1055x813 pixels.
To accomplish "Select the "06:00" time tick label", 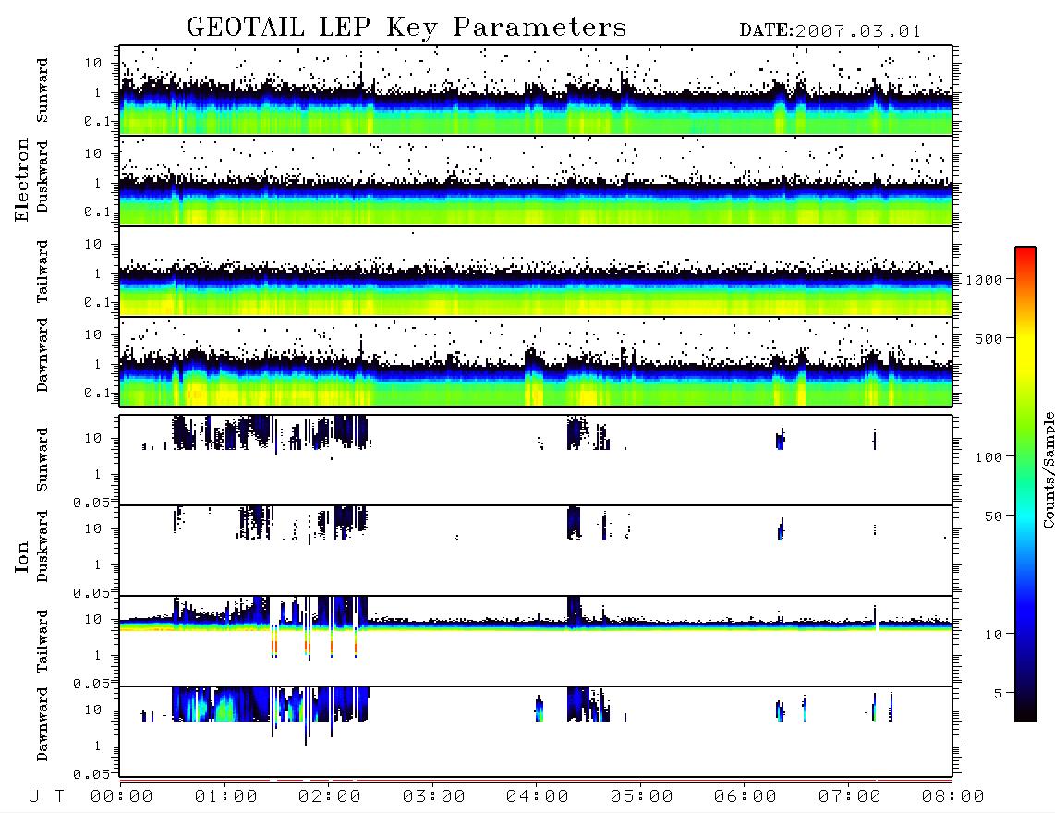I will click(746, 797).
